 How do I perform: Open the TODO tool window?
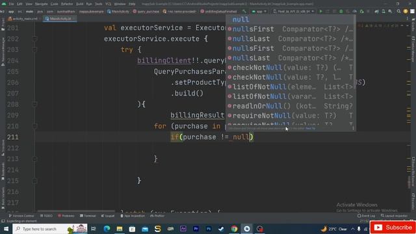click(46, 216)
